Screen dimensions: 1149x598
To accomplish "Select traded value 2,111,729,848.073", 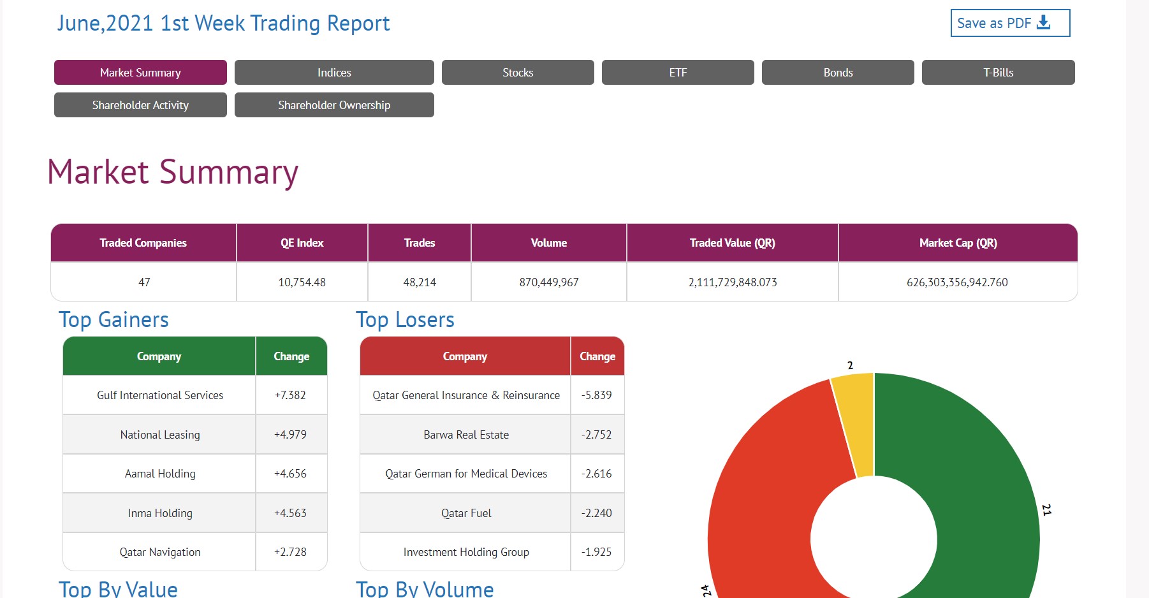I will coord(733,282).
